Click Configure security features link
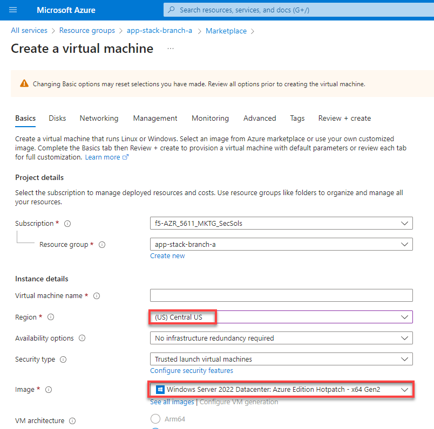 [x=192, y=370]
